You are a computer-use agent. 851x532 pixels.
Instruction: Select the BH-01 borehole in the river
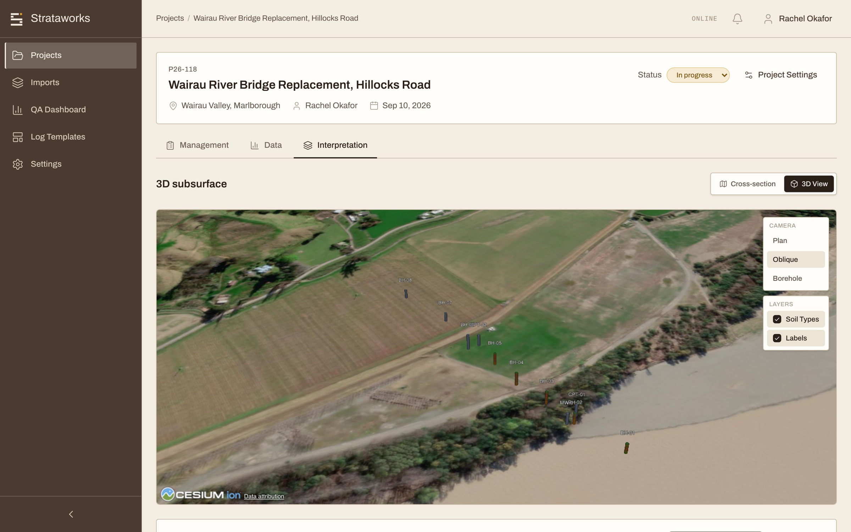[627, 448]
